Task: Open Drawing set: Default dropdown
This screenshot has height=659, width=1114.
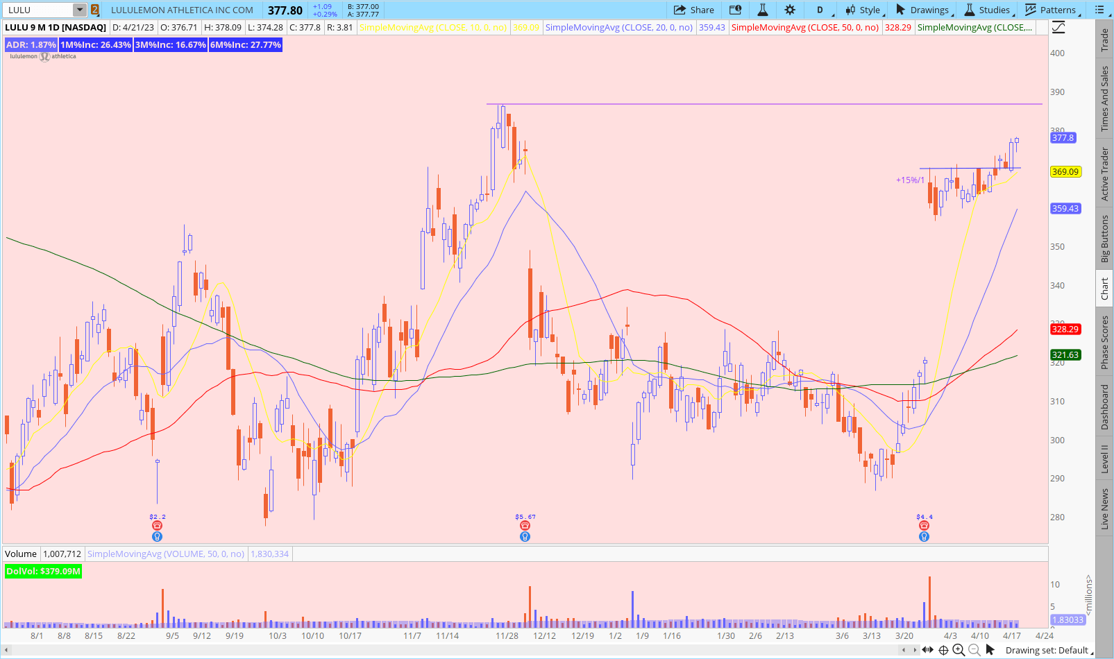Action: 1049,650
